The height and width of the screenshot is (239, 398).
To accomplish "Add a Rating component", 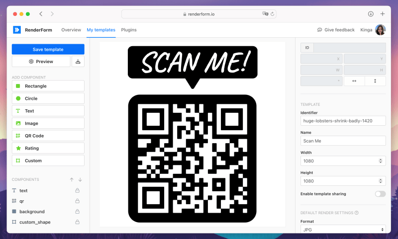I will (x=48, y=148).
